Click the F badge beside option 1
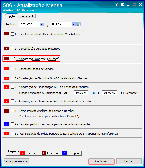 pyautogui.click(x=7, y=34)
